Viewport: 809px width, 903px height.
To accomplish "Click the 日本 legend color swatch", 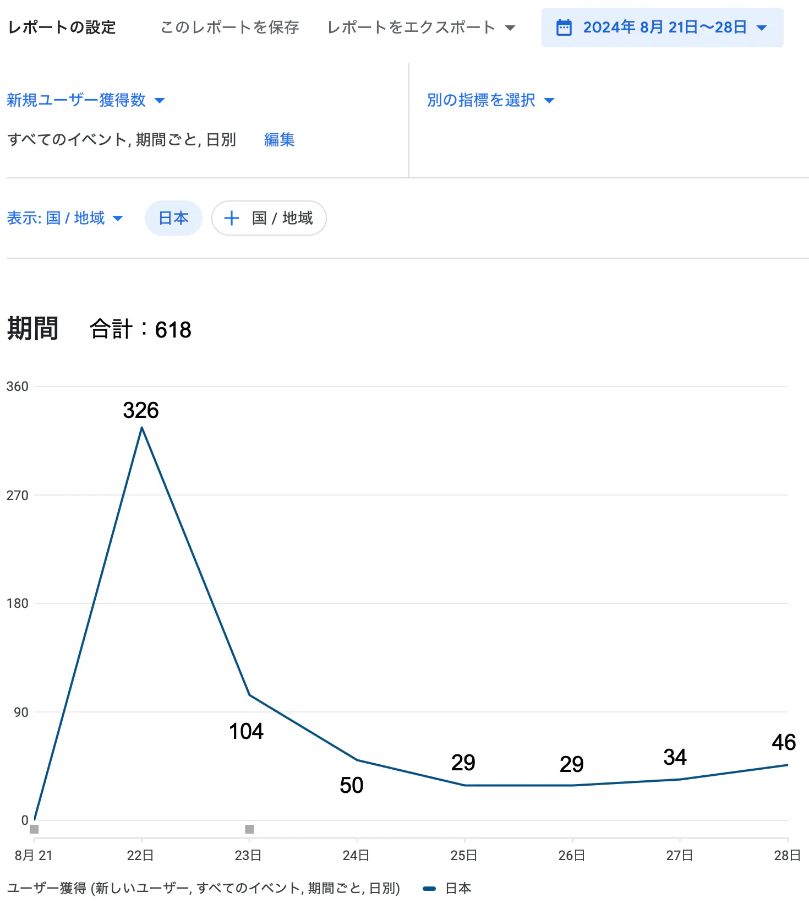I will point(429,888).
